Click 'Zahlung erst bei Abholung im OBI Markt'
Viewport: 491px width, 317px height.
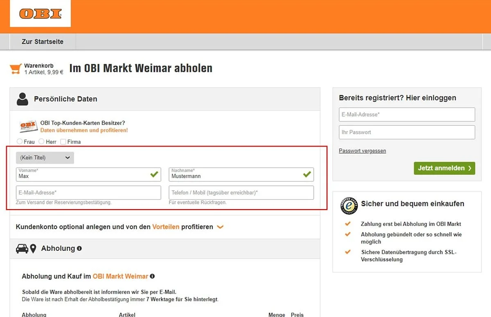coord(411,224)
